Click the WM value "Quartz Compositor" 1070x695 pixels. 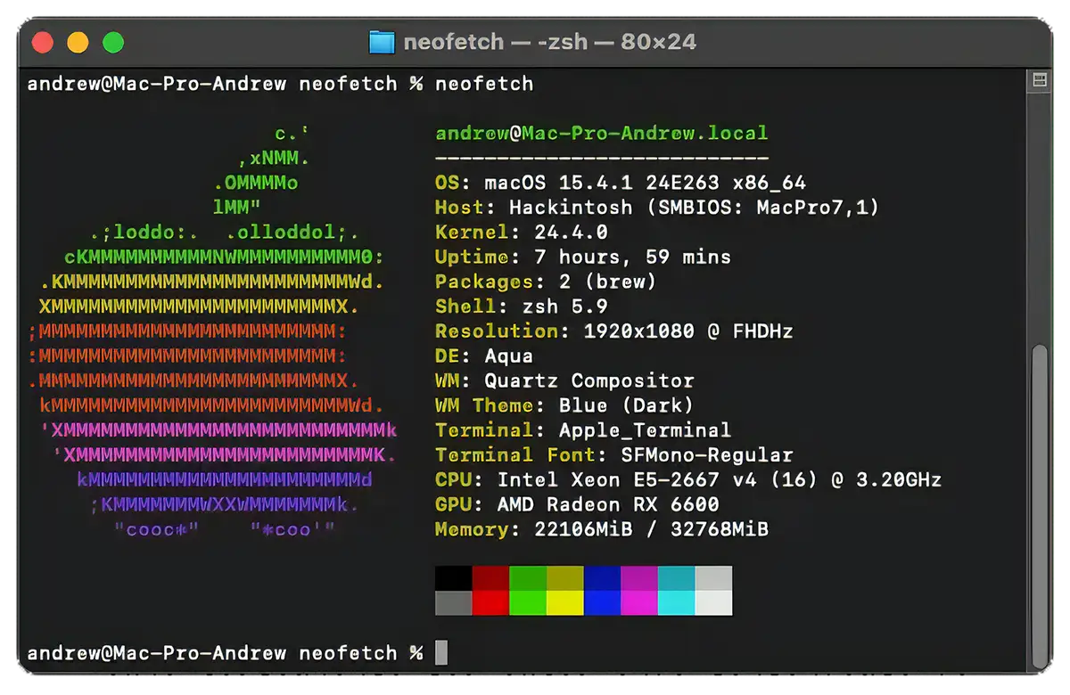(589, 380)
